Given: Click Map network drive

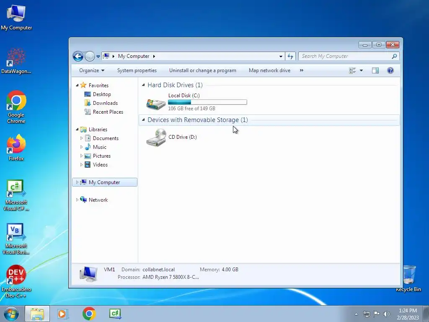Looking at the screenshot, I should point(269,70).
